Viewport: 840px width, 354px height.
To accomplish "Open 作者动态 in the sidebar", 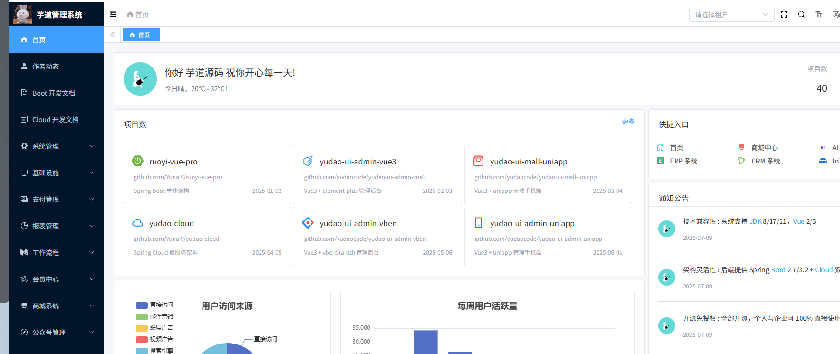I will pos(56,66).
